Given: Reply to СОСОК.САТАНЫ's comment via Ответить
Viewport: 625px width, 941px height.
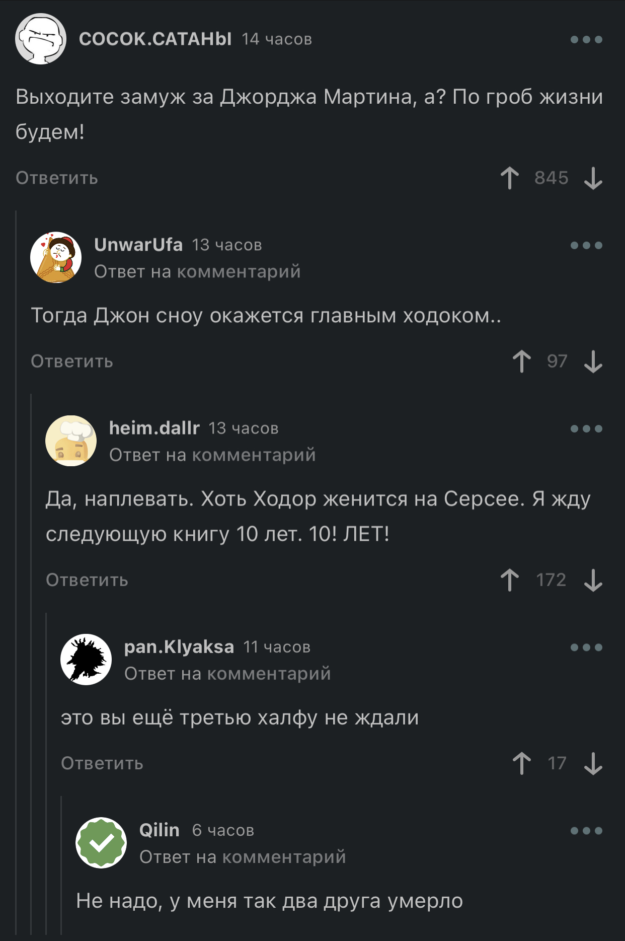Looking at the screenshot, I should pyautogui.click(x=57, y=178).
